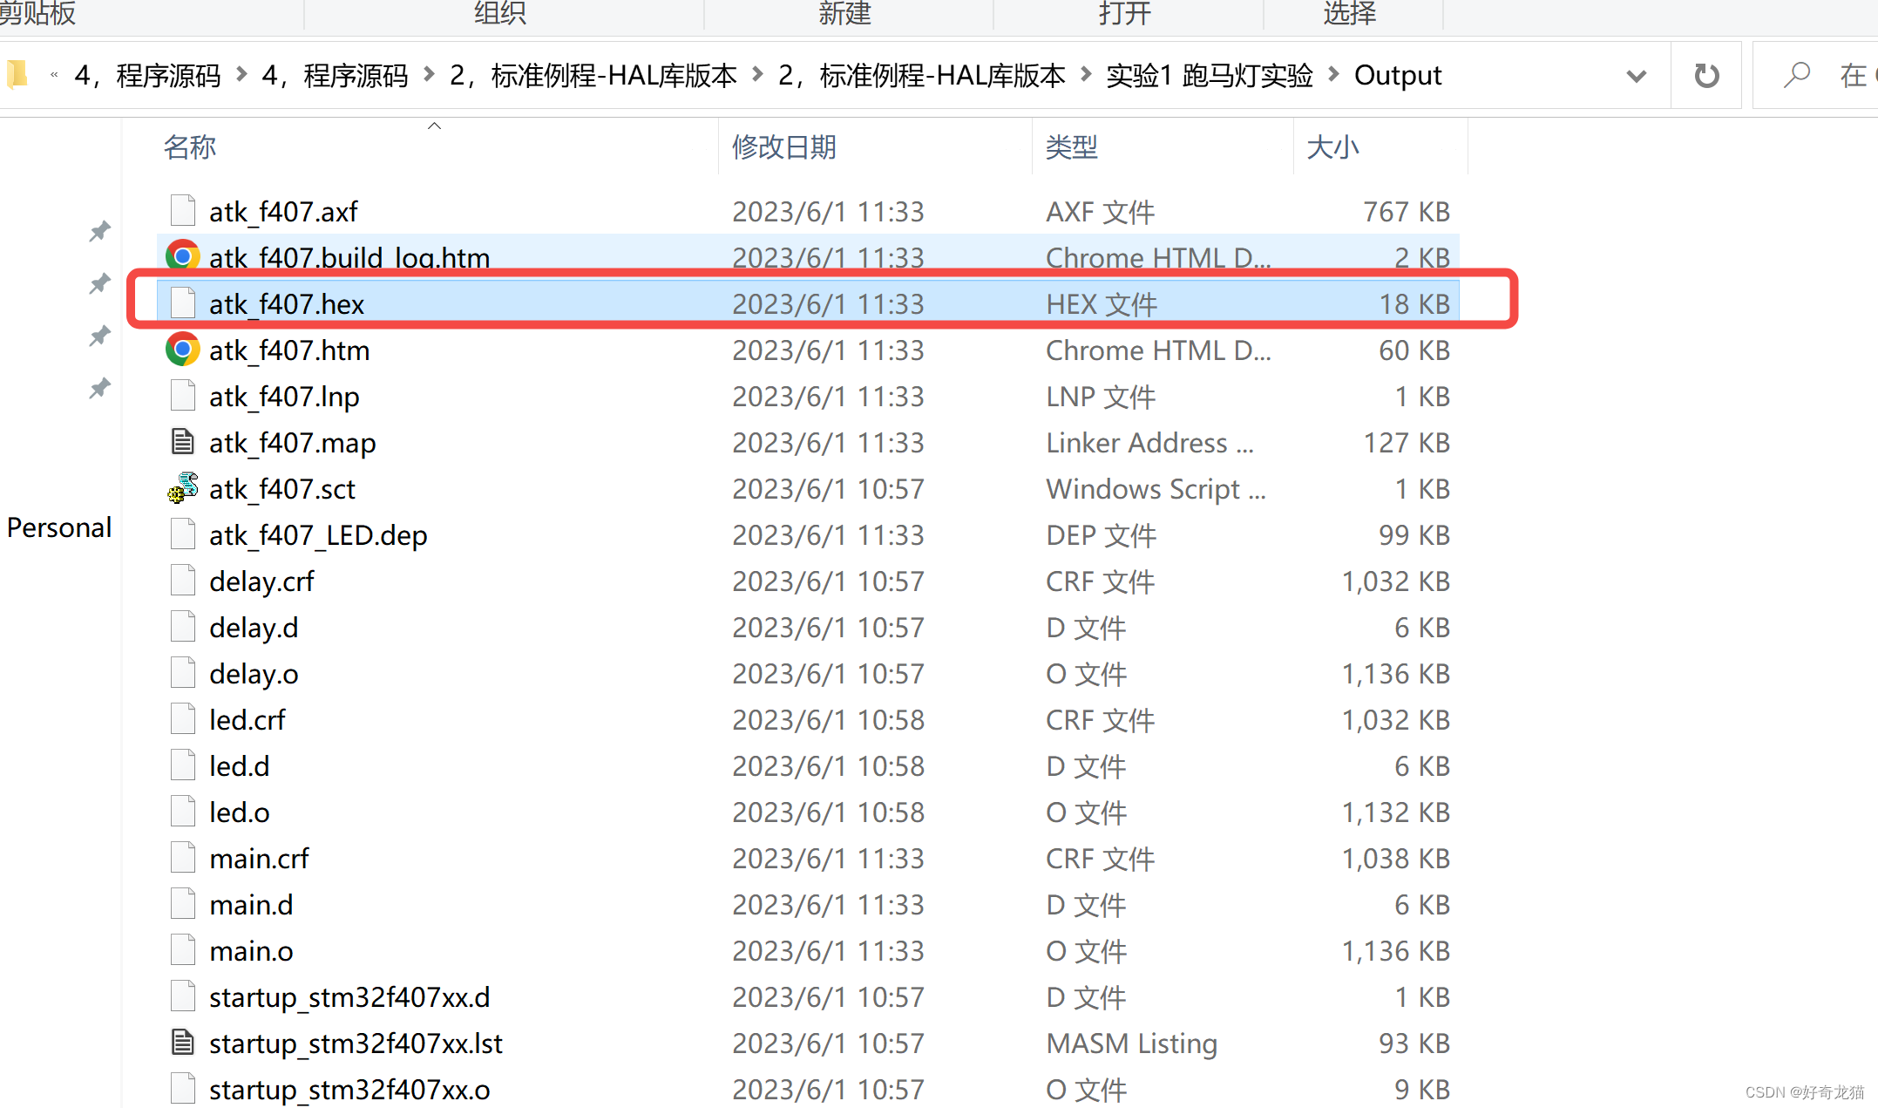This screenshot has height=1108, width=1878.
Task: Click Windows Script type of atk_f407.sct
Action: click(x=1156, y=489)
